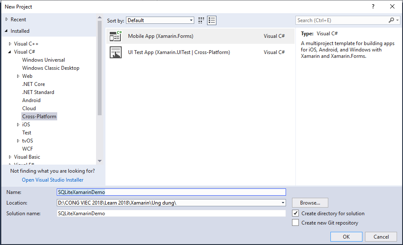Expand the Web node arrow
This screenshot has width=403, height=245.
tap(18, 76)
